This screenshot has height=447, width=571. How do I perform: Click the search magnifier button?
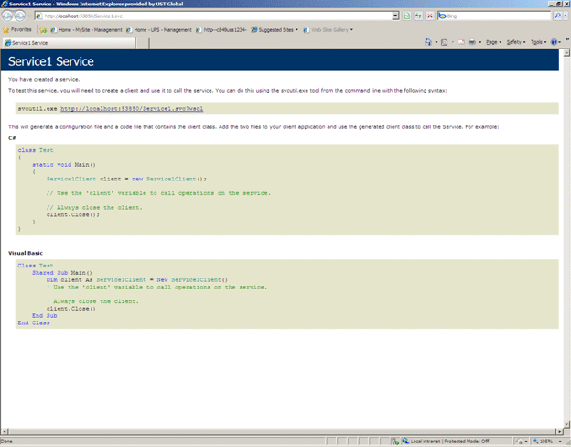557,16
